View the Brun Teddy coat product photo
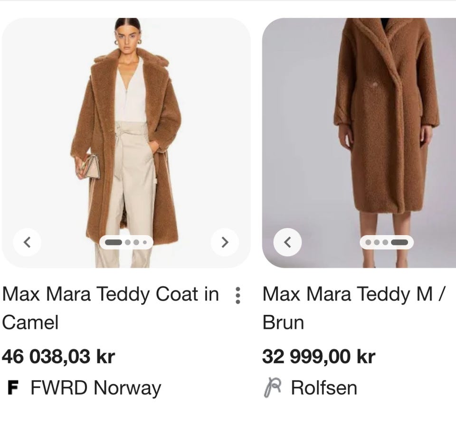 (x=359, y=143)
